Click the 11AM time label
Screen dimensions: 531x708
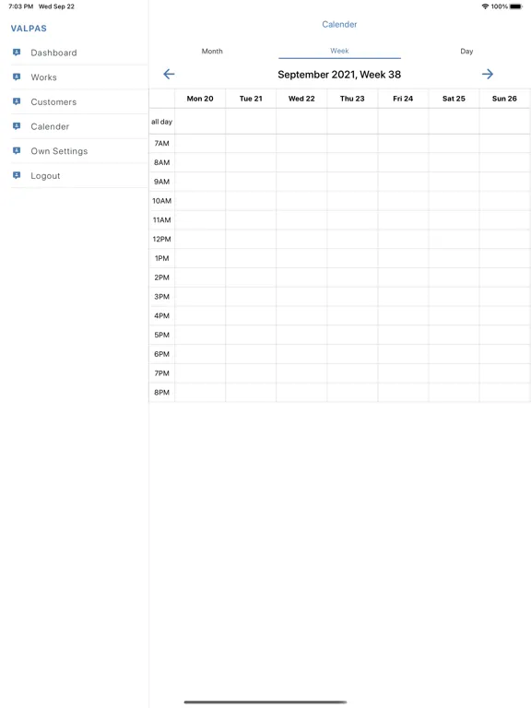point(161,220)
